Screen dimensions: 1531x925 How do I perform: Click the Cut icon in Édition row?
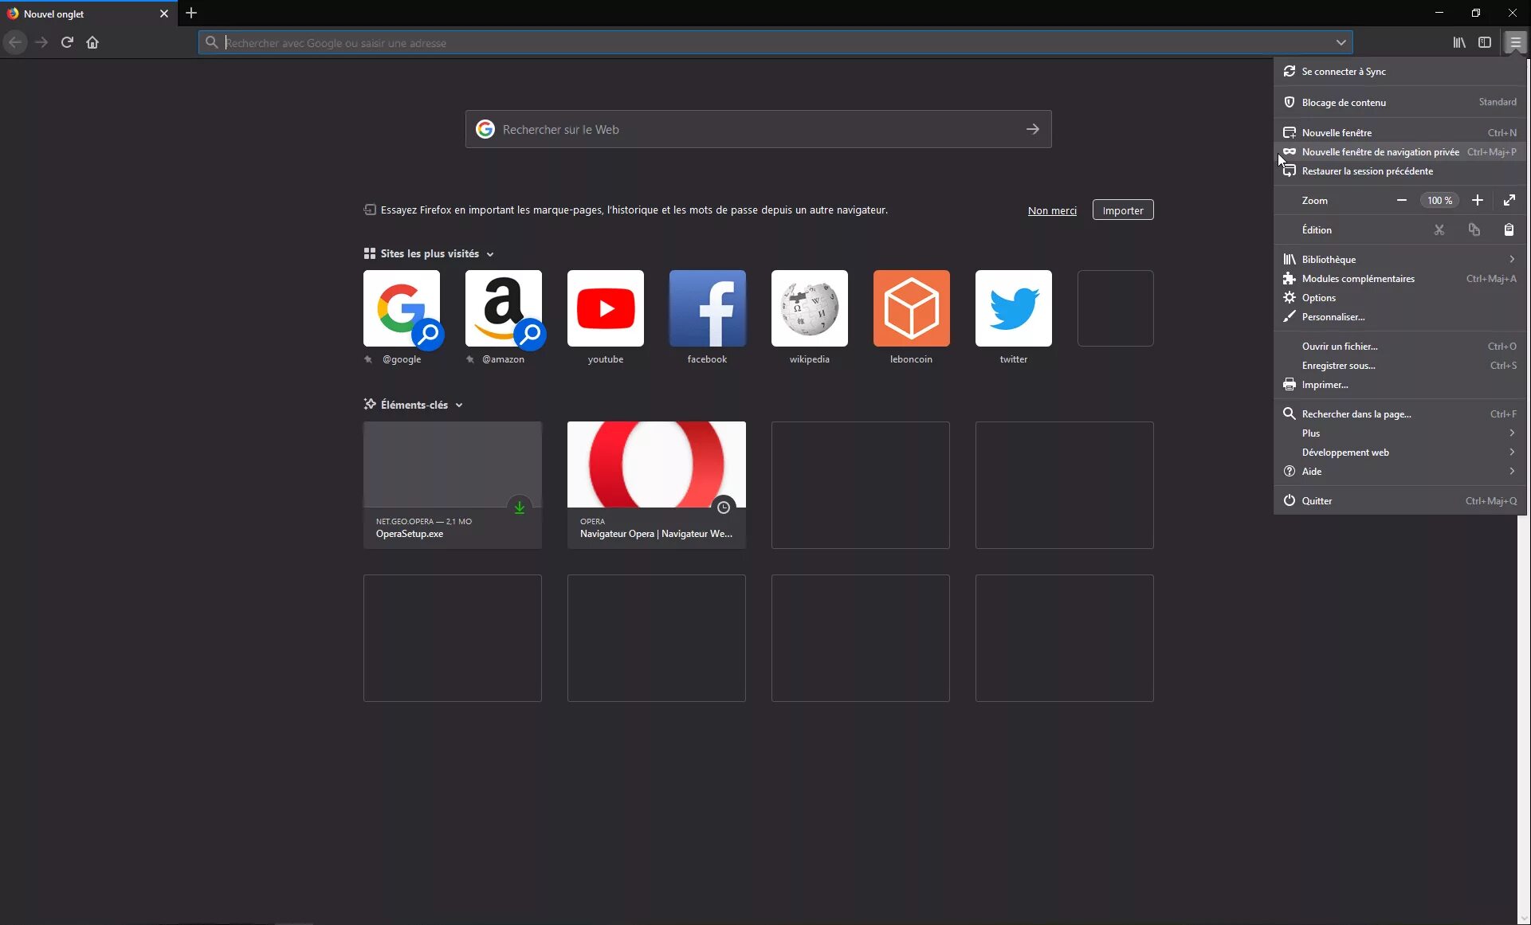[x=1439, y=229]
